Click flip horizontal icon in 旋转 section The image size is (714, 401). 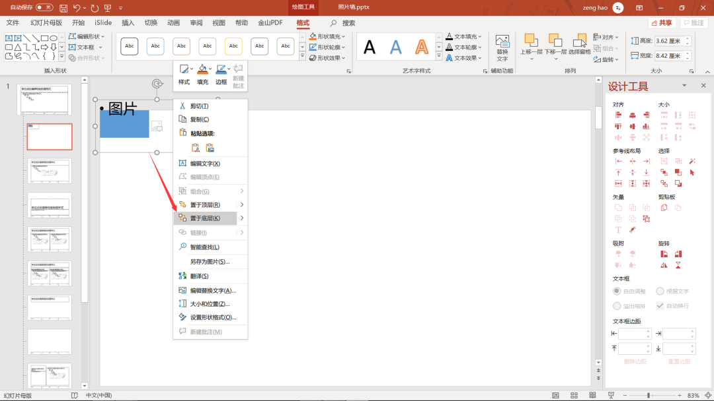coord(664,265)
